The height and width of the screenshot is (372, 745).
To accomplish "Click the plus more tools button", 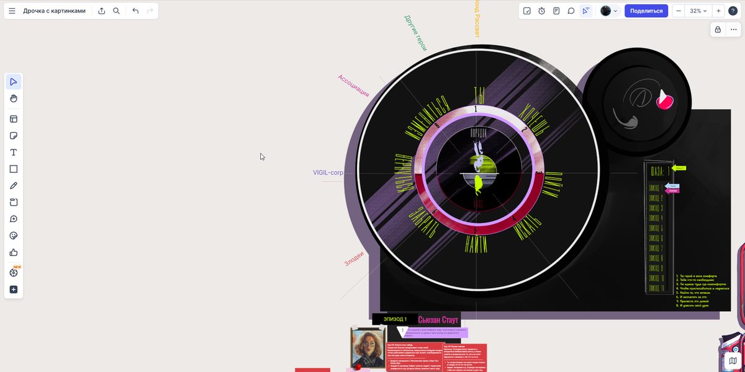I will [14, 290].
